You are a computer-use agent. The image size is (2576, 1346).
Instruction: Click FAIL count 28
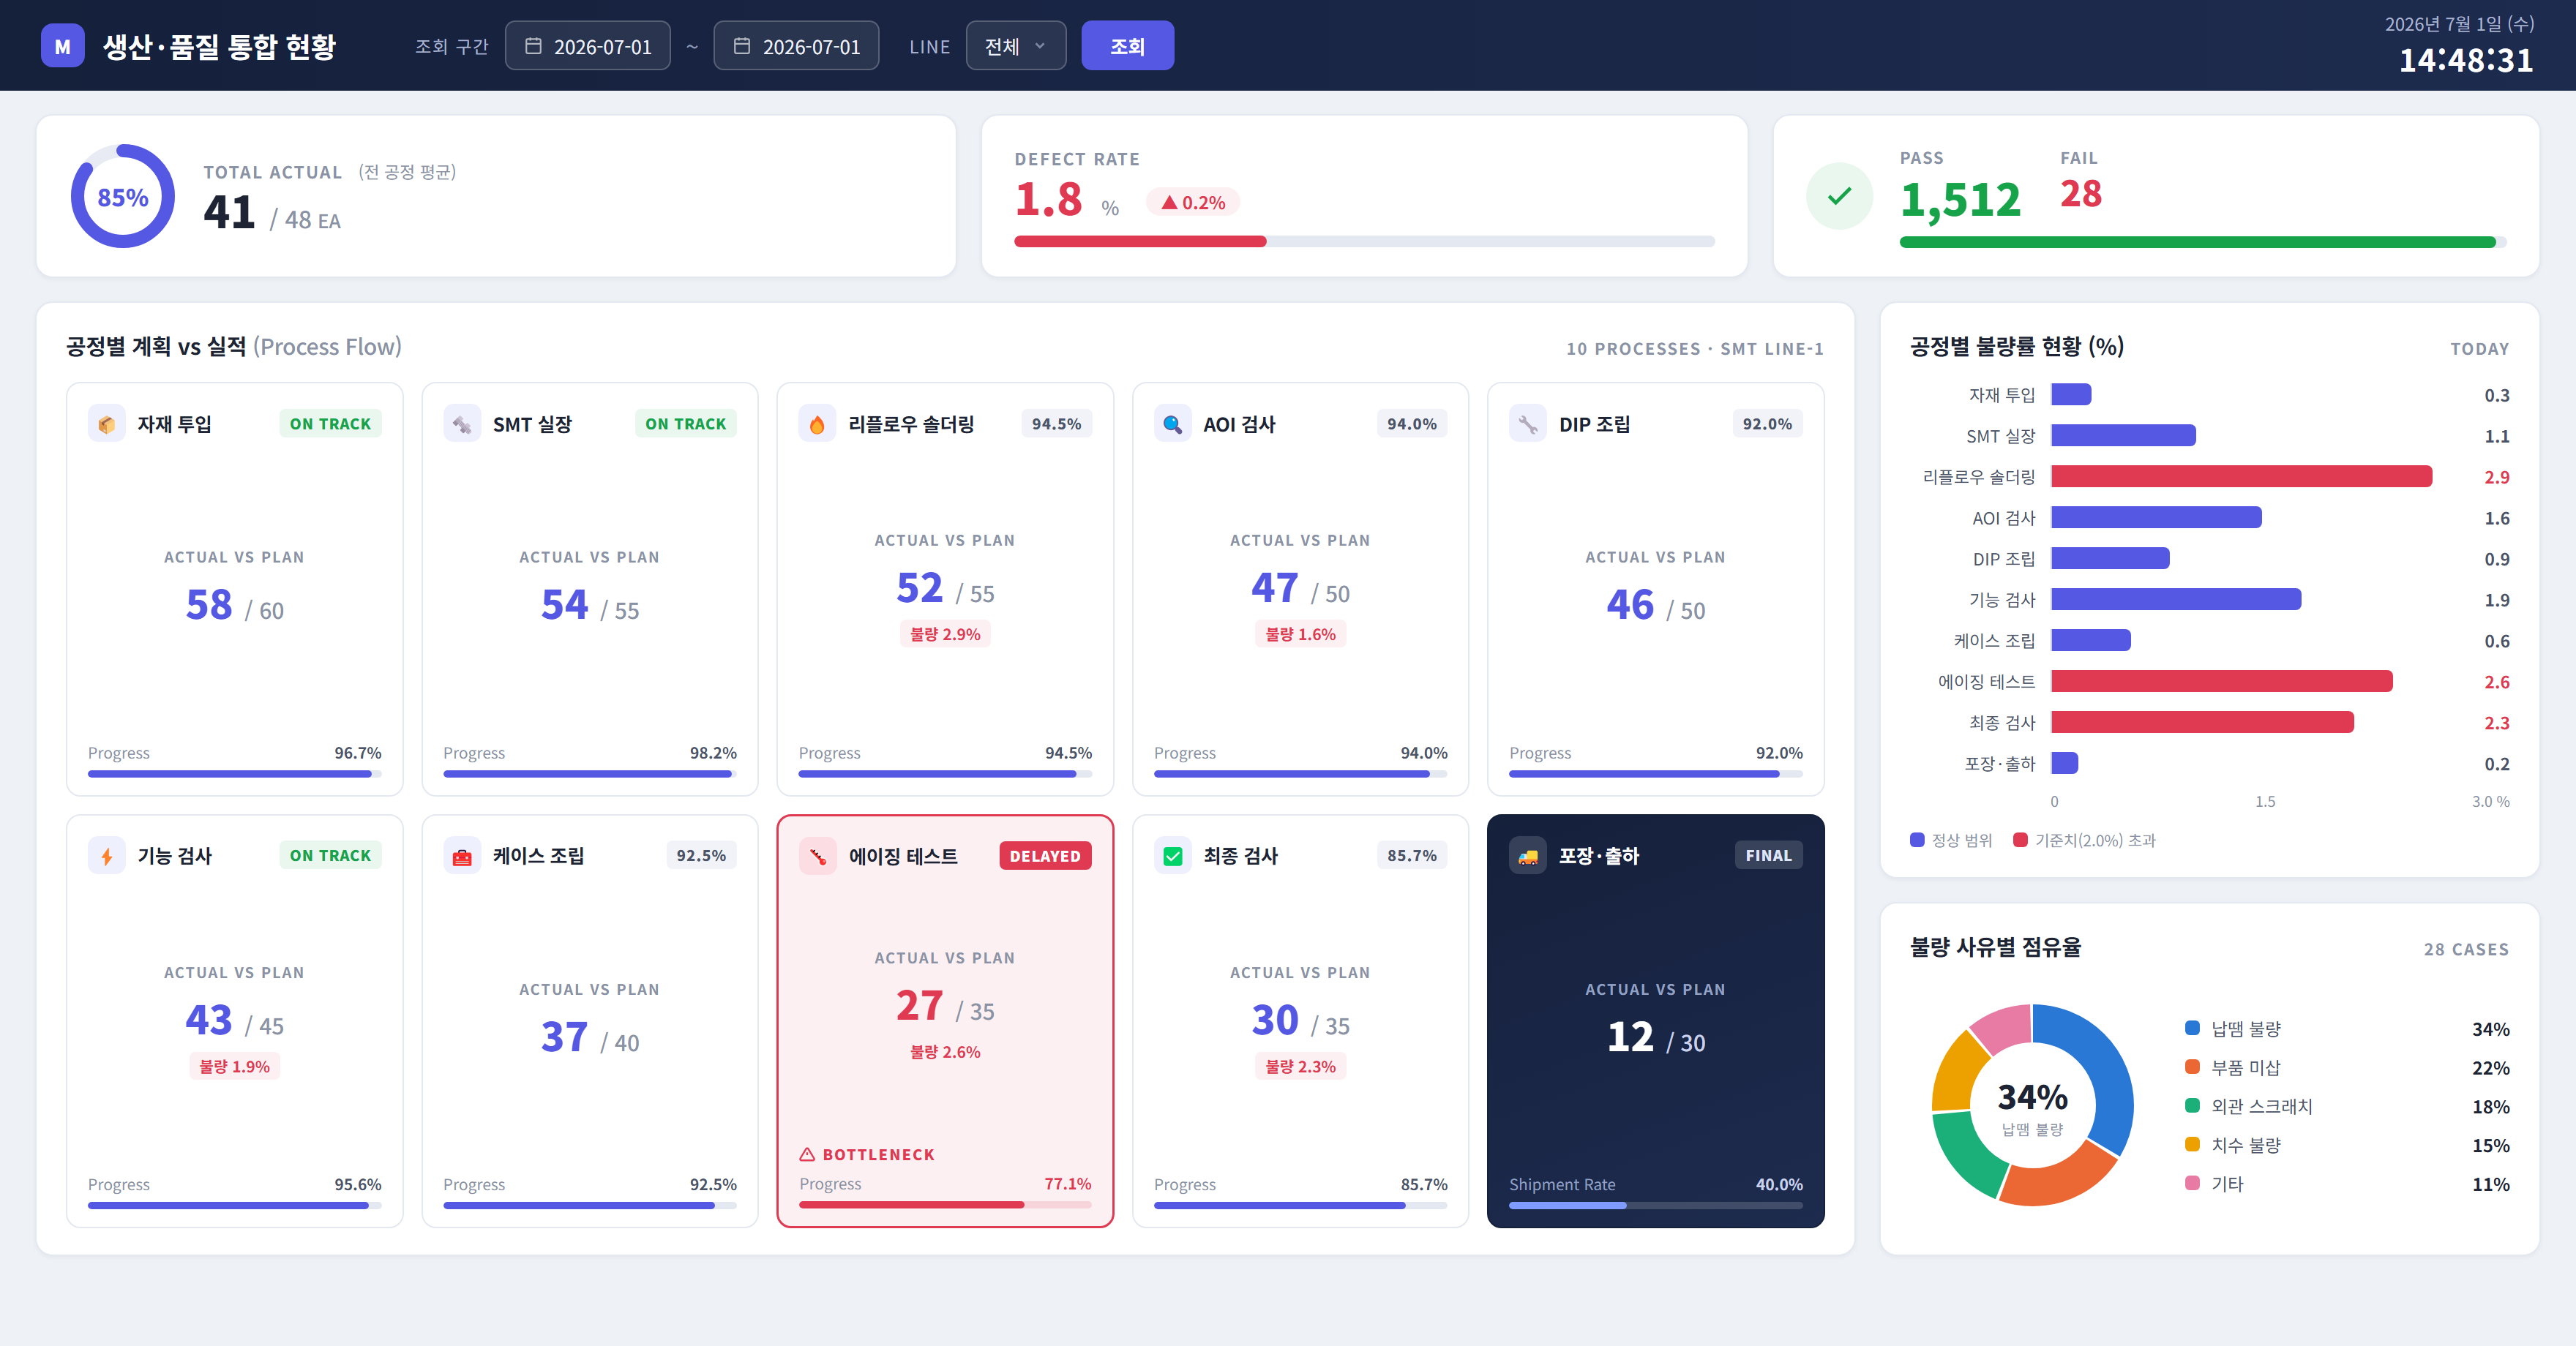pyautogui.click(x=2081, y=194)
